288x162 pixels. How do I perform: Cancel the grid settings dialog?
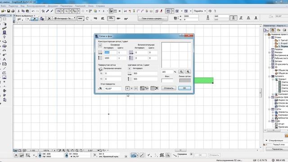coord(169,88)
